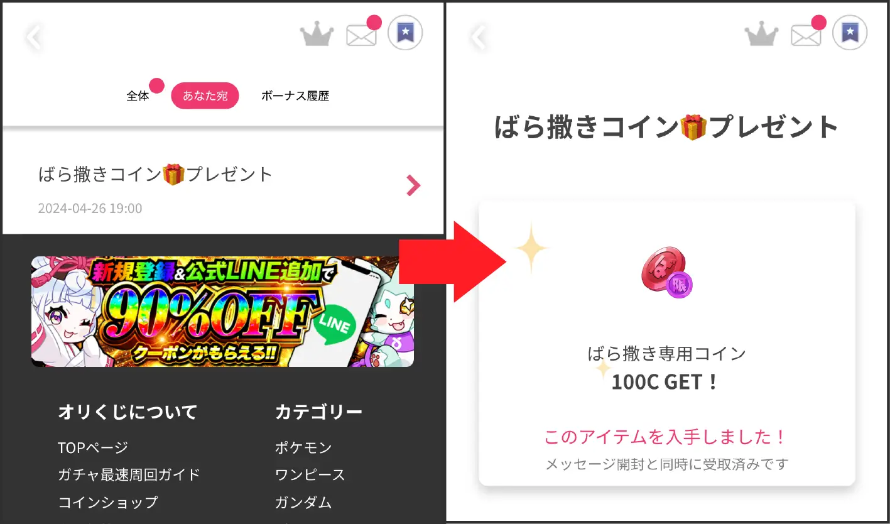Open the mail envelope icon in left screen

(362, 35)
